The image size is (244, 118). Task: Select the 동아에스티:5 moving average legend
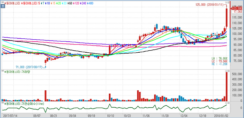(31, 3)
